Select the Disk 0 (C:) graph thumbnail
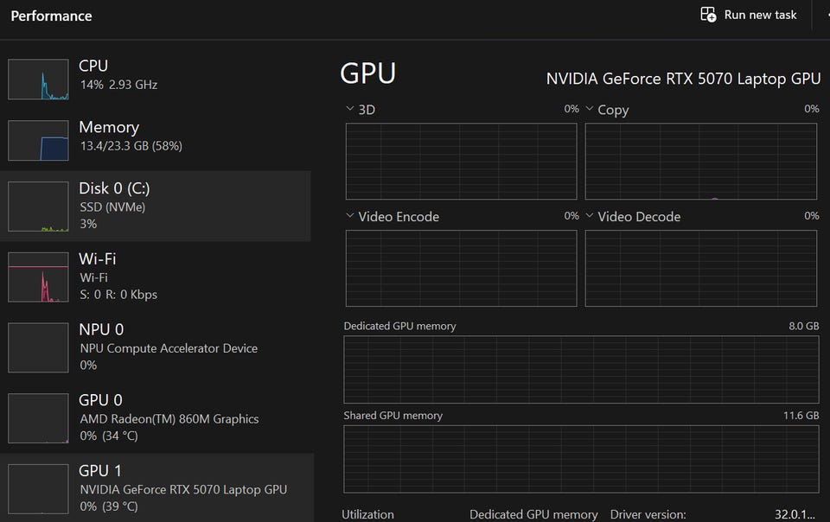Screen dimensions: 830x522 [x=38, y=207]
